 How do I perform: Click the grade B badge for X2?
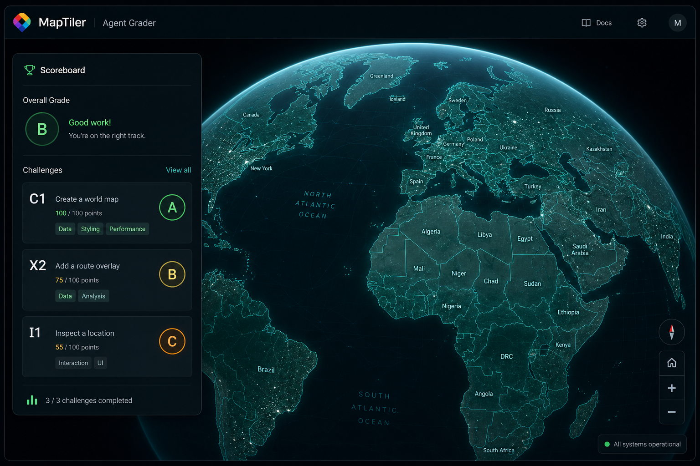click(x=172, y=274)
